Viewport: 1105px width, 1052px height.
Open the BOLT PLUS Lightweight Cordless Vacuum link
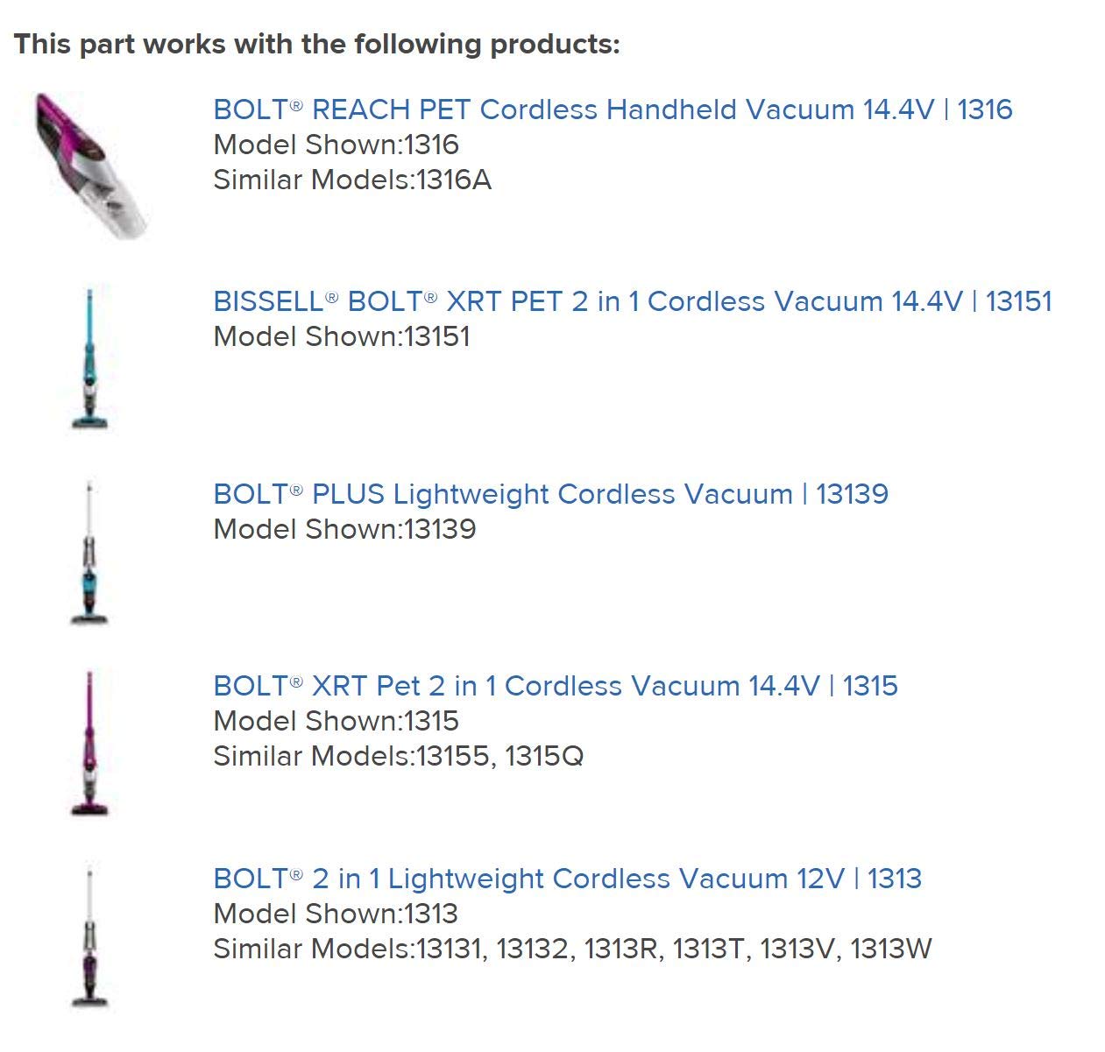(x=550, y=494)
